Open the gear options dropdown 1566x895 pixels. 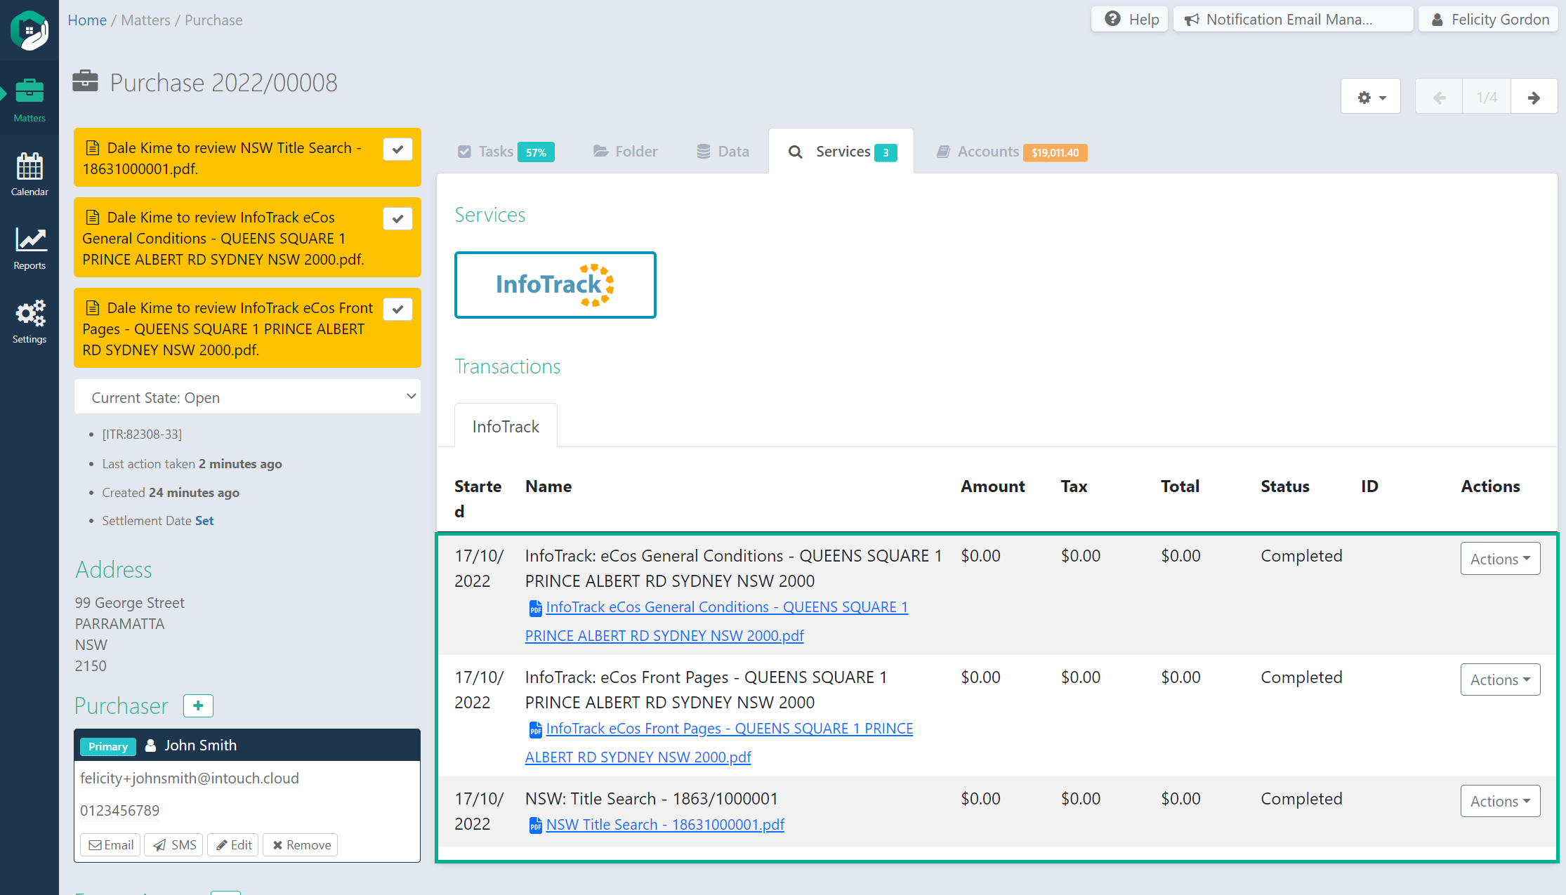[x=1371, y=97]
